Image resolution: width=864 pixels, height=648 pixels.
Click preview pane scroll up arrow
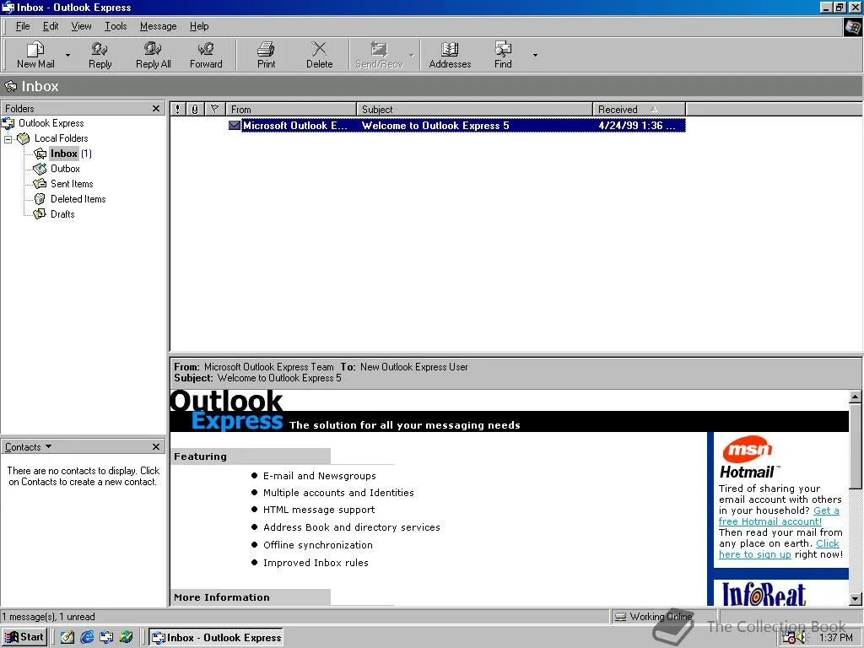tap(856, 397)
